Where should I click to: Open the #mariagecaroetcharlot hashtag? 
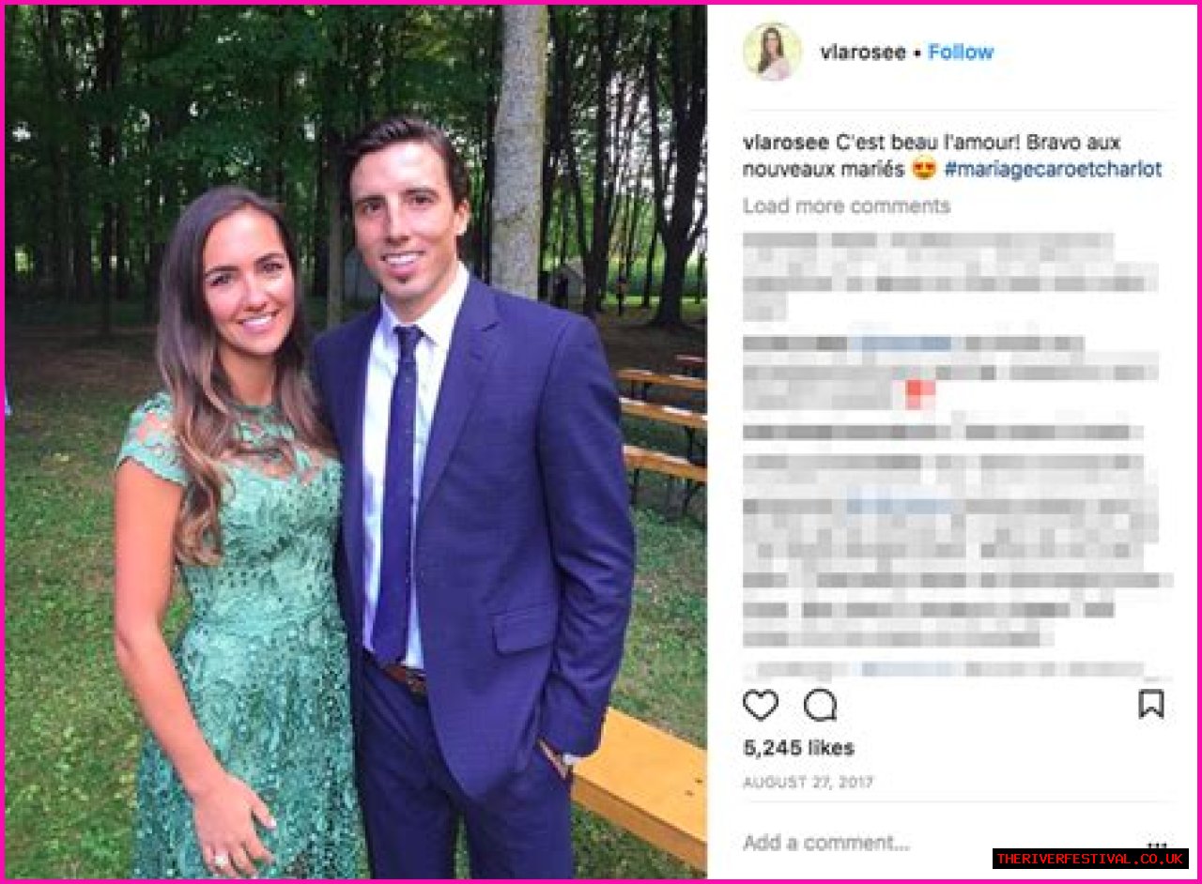pos(1053,170)
